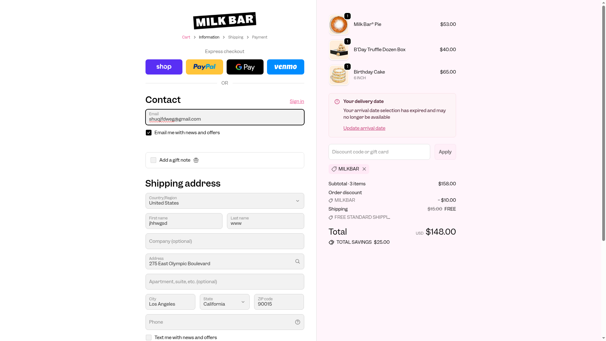Click the Shipping breadcrumb step
606x341 pixels.
click(235, 37)
